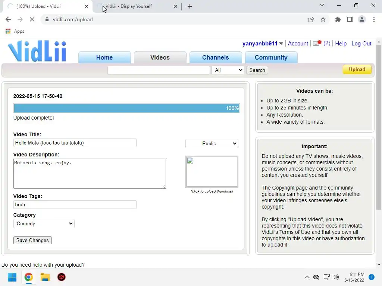Viewport: 382px width, 286px height.
Task: Open the Chrome three-dot menu
Action: [374, 19]
